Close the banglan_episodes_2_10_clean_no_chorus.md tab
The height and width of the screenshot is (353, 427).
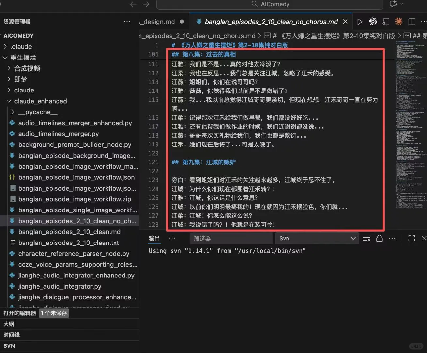click(x=345, y=22)
